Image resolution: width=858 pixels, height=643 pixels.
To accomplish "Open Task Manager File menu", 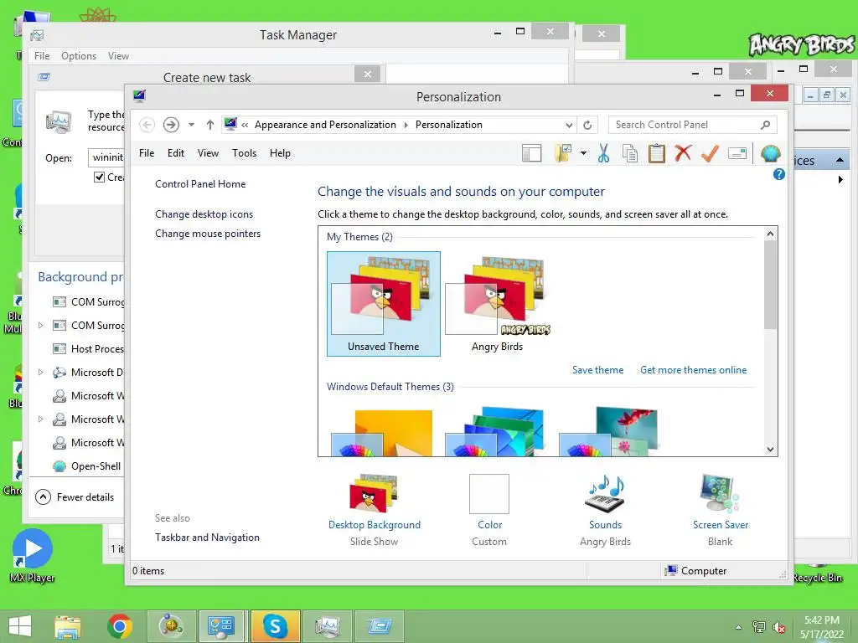I will coord(42,56).
